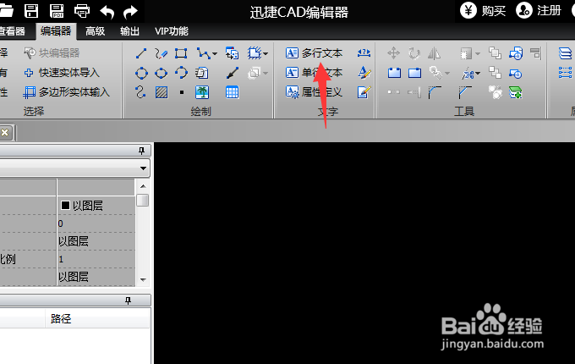Open the text style icon with pencil

[x=364, y=73]
